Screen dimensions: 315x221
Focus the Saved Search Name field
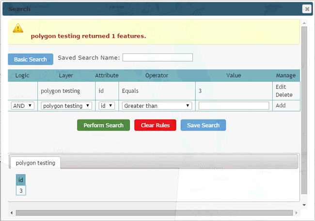tap(157, 58)
